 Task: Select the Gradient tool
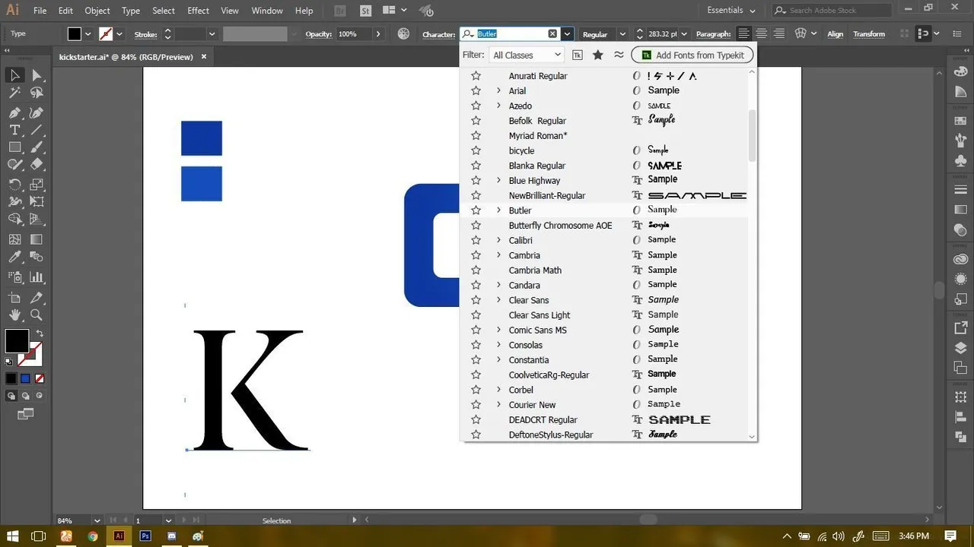(37, 239)
